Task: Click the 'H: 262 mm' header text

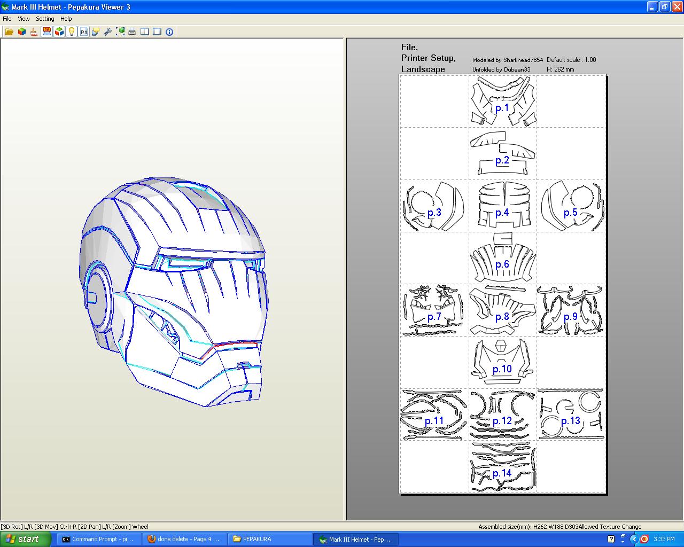Action: point(561,69)
